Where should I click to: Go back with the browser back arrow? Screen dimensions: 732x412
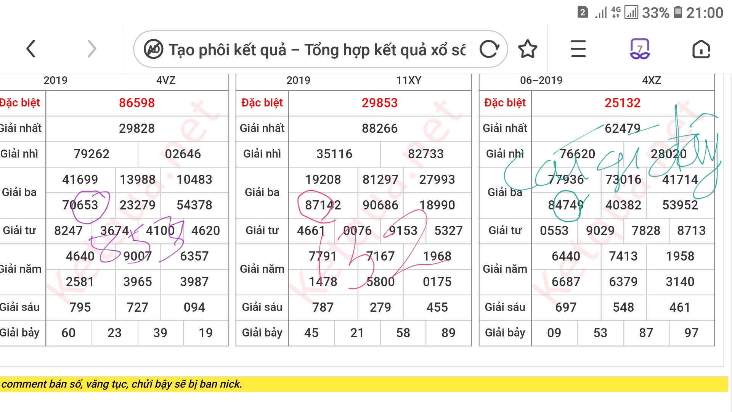(31, 49)
